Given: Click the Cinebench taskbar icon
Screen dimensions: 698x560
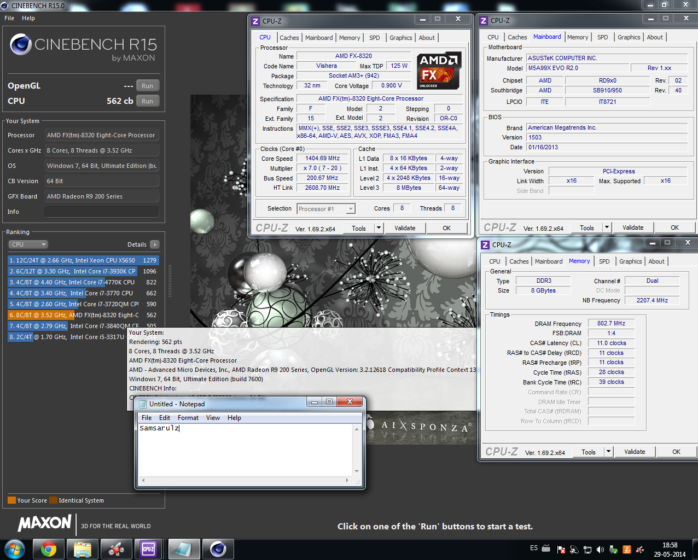Looking at the screenshot, I should [x=218, y=549].
